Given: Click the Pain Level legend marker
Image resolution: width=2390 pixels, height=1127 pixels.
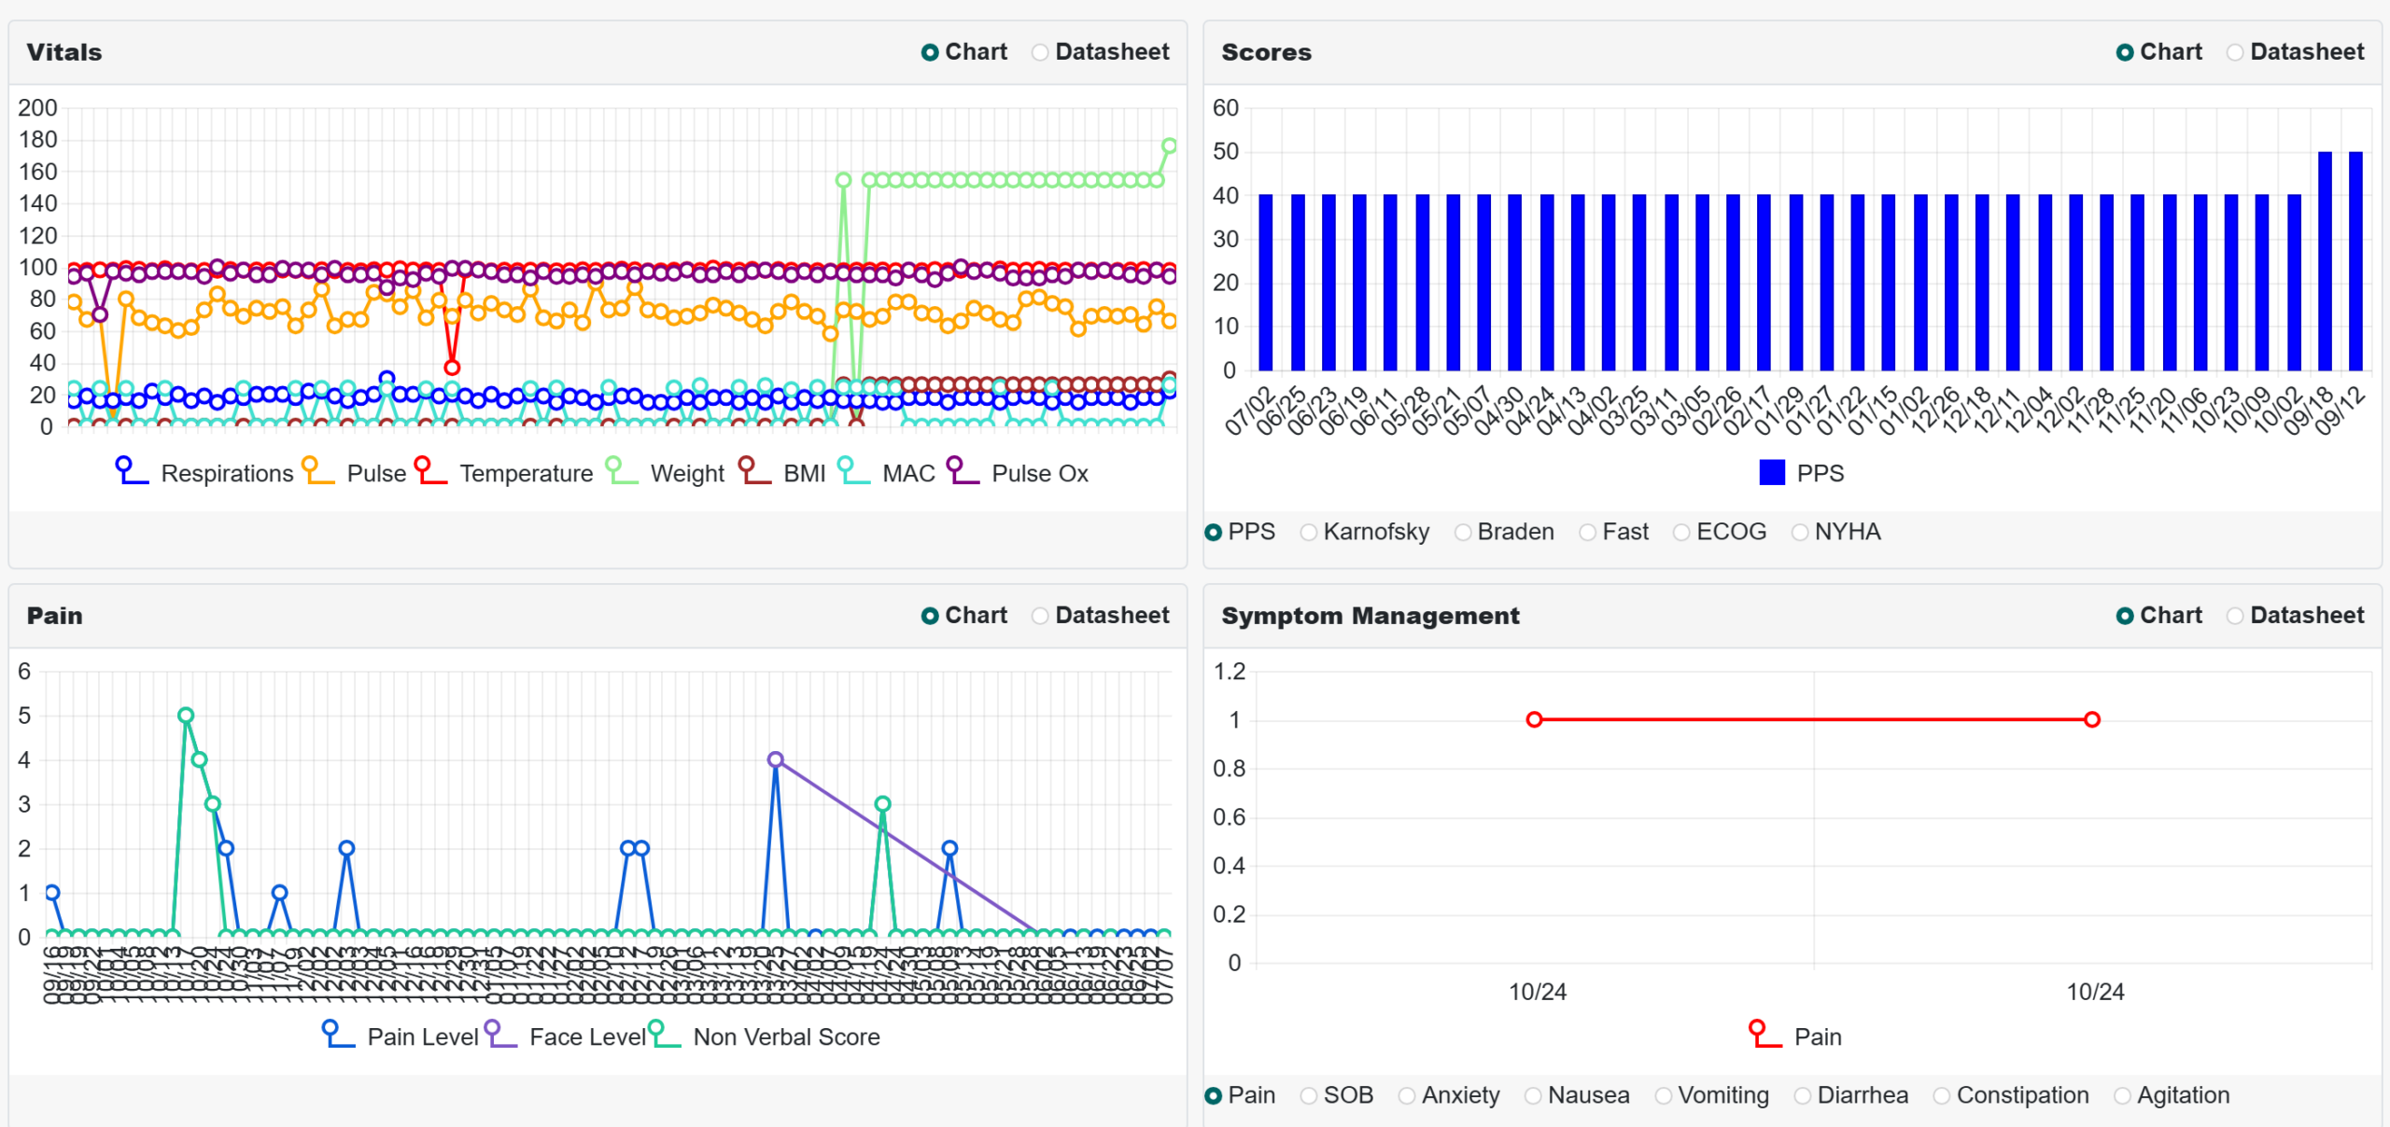Looking at the screenshot, I should [338, 1035].
